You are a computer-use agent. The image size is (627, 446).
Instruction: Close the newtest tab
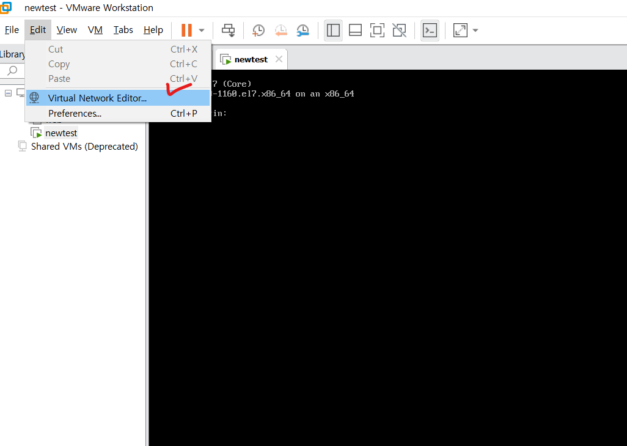279,59
